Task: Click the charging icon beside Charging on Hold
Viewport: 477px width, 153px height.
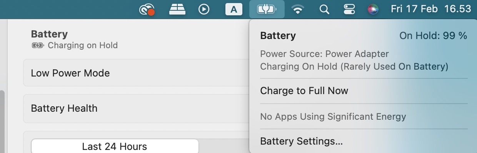Action: (x=38, y=46)
